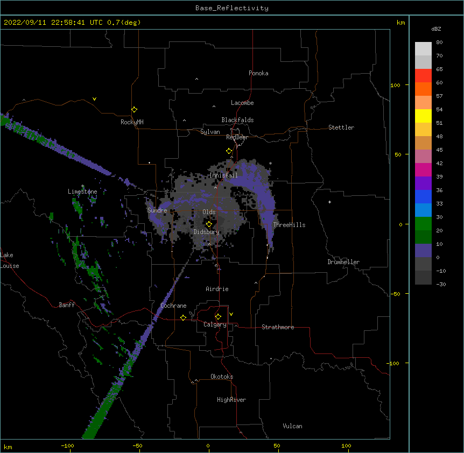Click the yellow station marker near RockyMH
Image resolution: width=464 pixels, height=453 pixels.
[x=135, y=110]
